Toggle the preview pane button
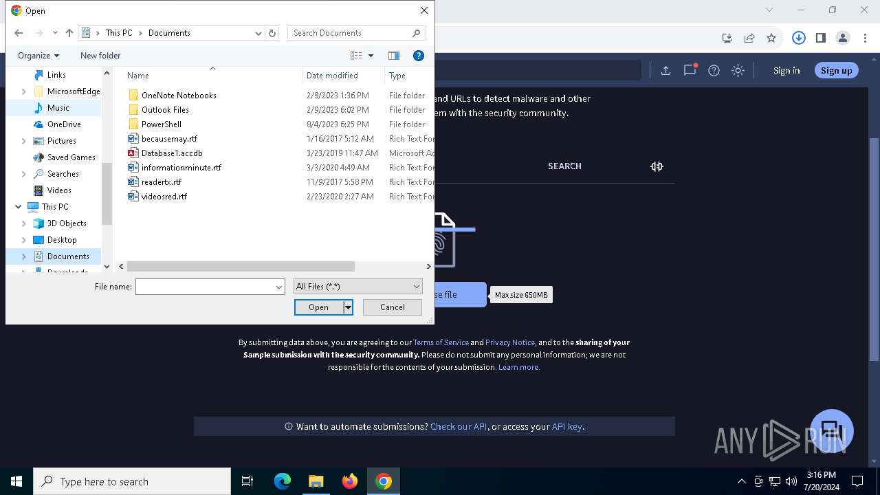The width and height of the screenshot is (880, 495). [x=394, y=56]
